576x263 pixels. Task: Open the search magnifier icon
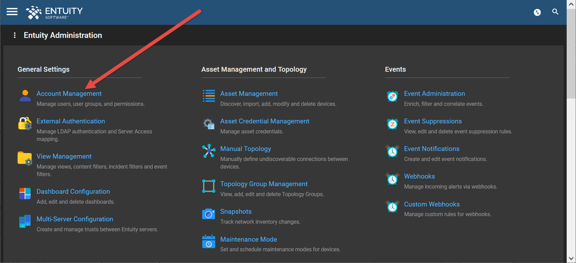(x=555, y=12)
